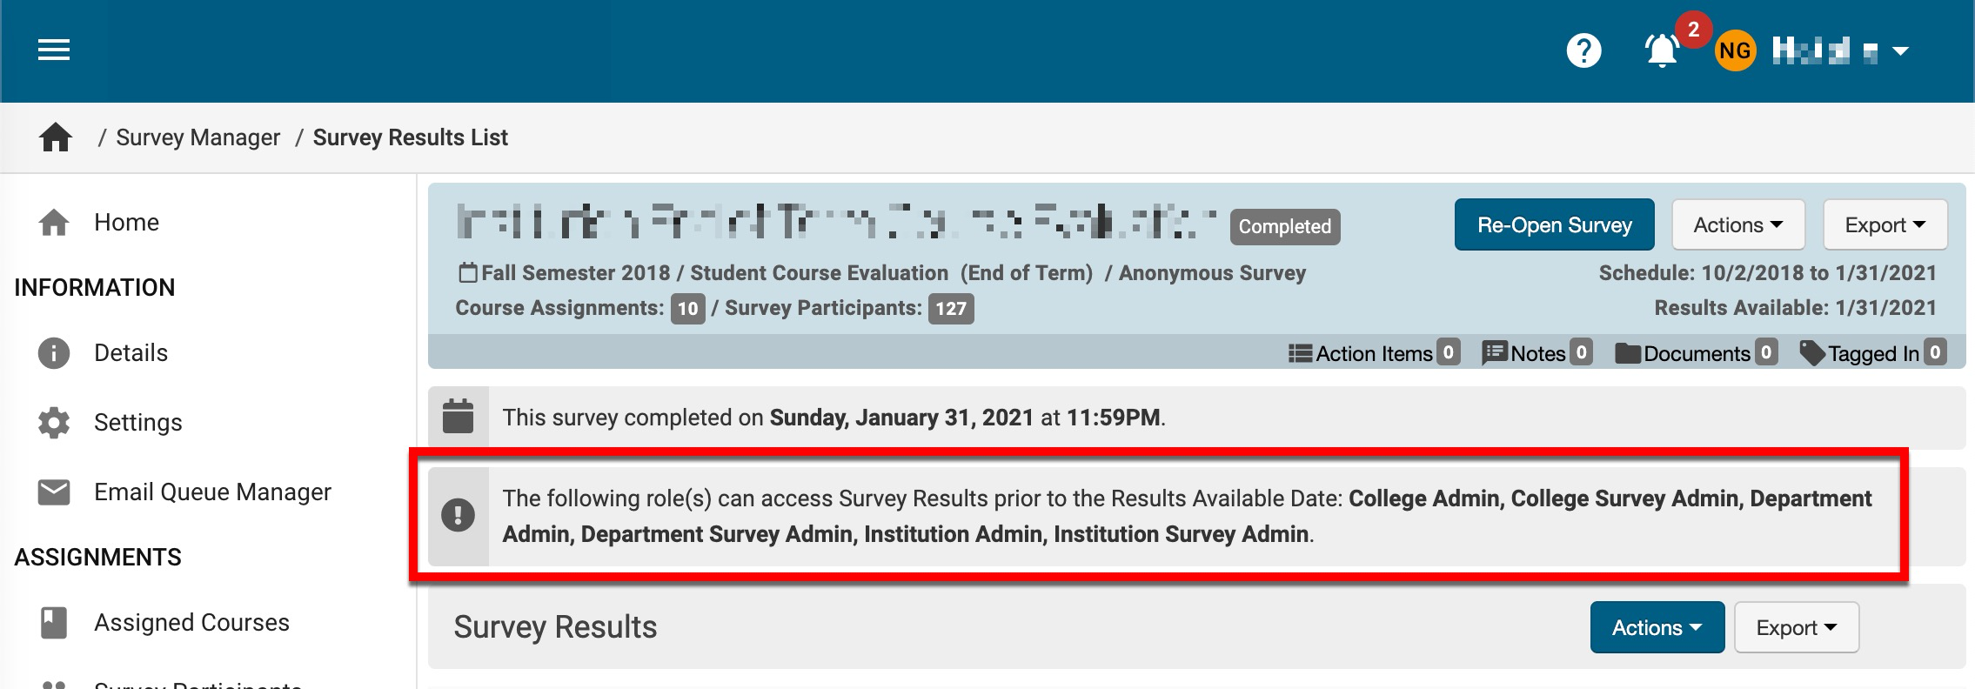Open the Survey Results Actions dropdown
The image size is (1975, 689).
1657,627
